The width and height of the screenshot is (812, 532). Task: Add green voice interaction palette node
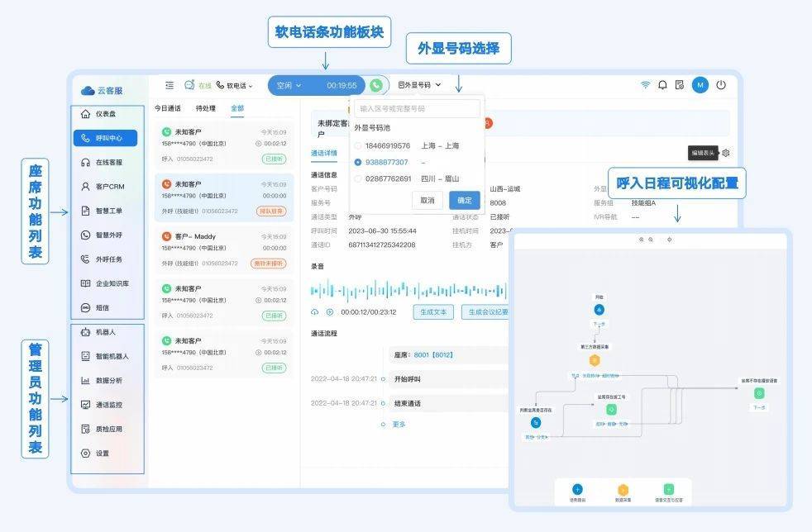[669, 489]
